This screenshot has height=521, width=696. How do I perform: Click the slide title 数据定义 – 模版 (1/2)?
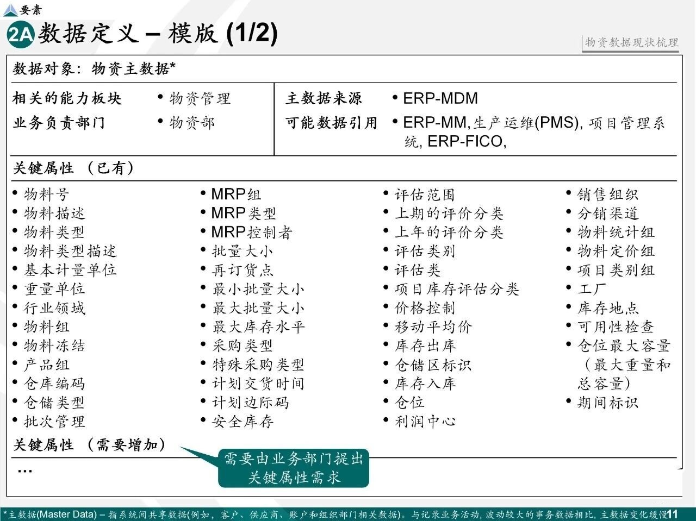[x=158, y=34]
